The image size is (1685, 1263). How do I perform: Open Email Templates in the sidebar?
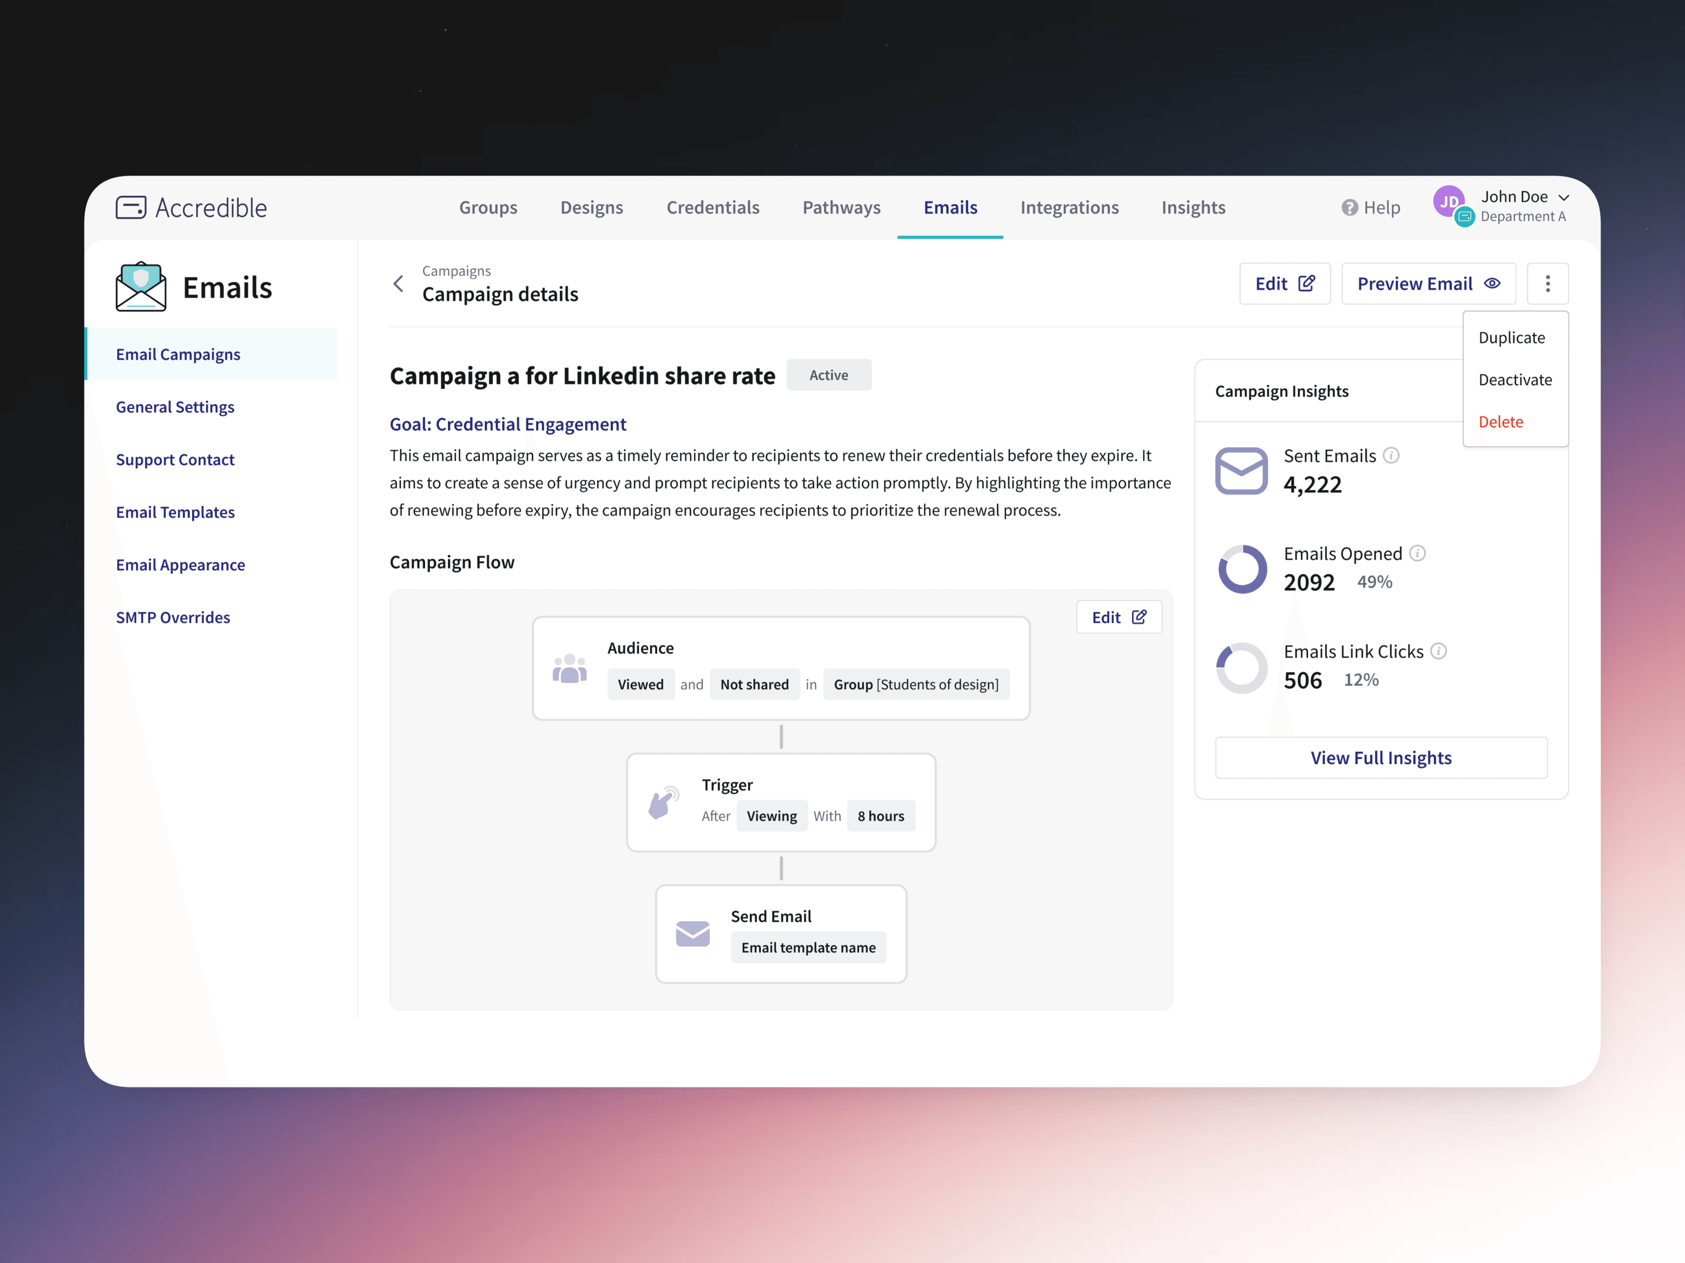coord(175,512)
